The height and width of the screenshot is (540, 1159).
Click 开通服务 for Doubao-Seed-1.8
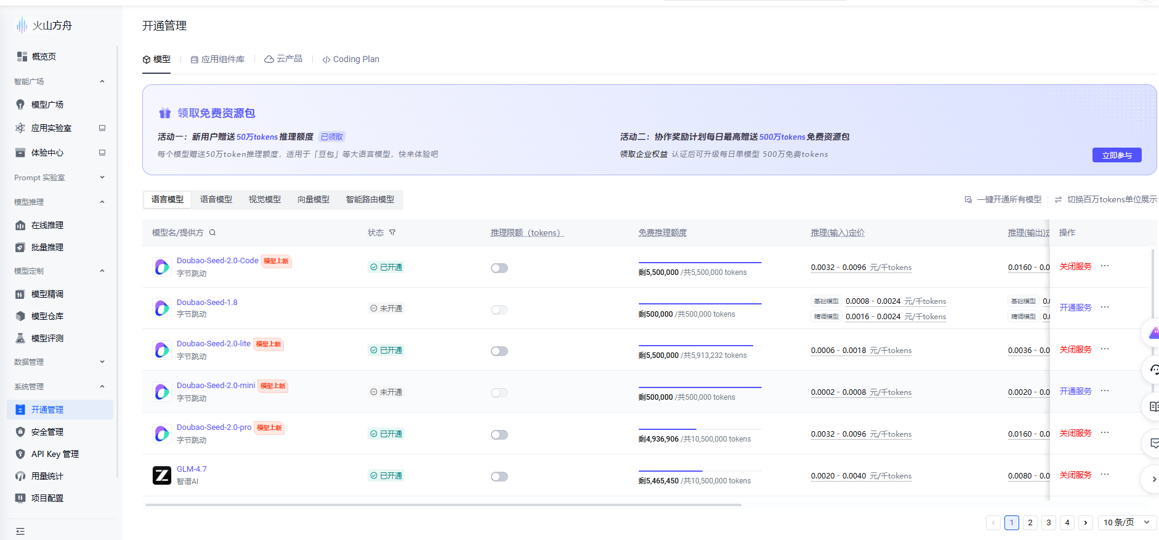click(x=1075, y=308)
